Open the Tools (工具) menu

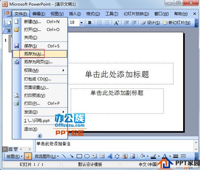(x=112, y=14)
